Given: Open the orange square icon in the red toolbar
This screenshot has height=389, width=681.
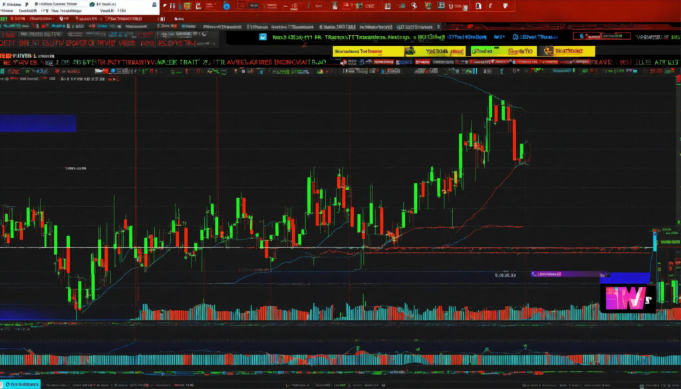Looking at the screenshot, I should (x=188, y=5).
